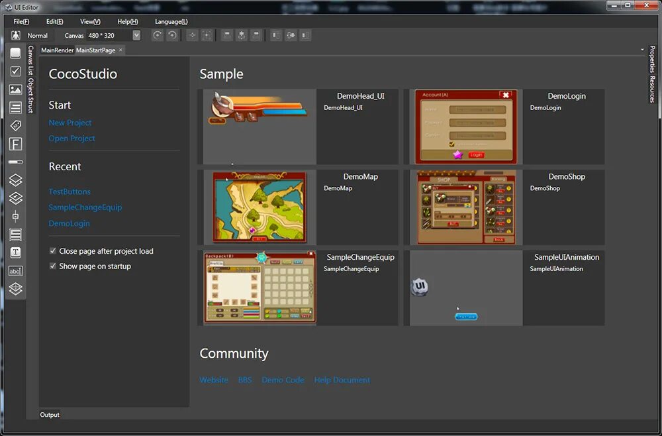662x436 pixels.
Task: Open recent project TestButtons
Action: [70, 191]
